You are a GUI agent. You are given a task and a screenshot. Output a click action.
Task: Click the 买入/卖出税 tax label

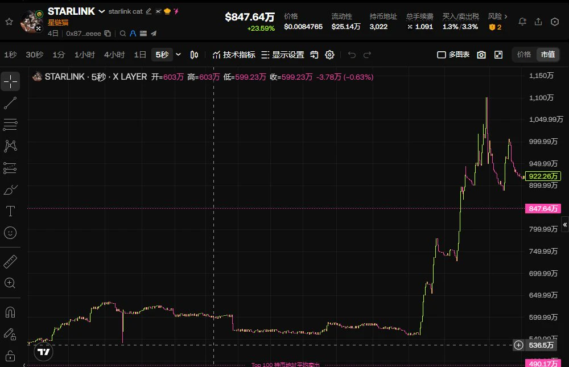coord(460,17)
